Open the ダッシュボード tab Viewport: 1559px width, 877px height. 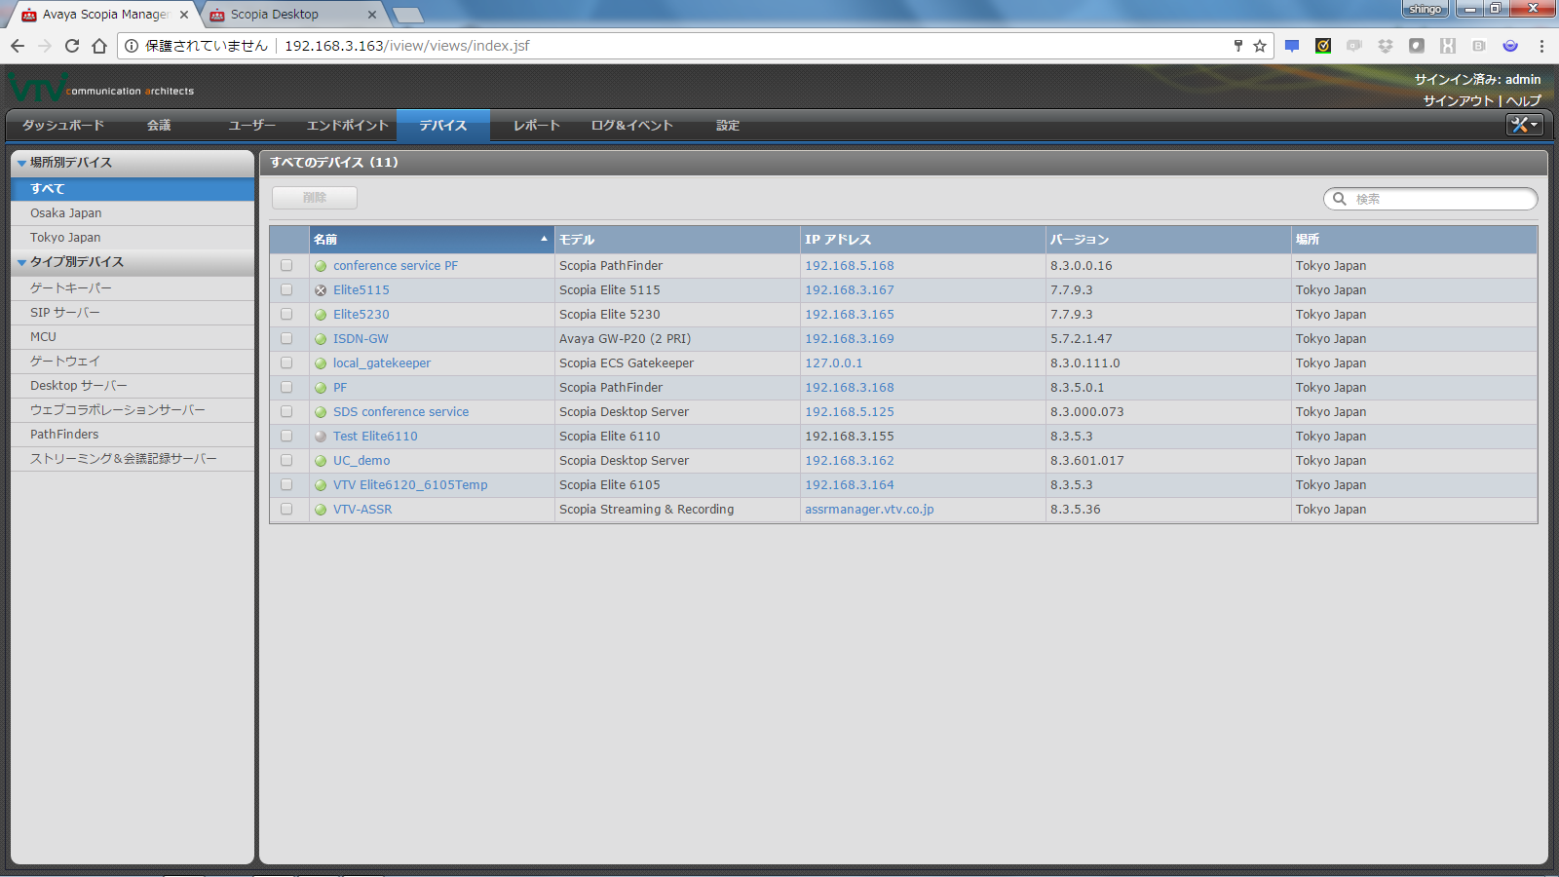pos(63,126)
